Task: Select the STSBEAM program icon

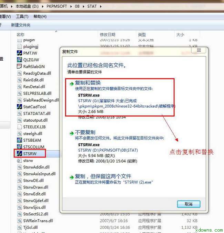Action: (x=19, y=140)
